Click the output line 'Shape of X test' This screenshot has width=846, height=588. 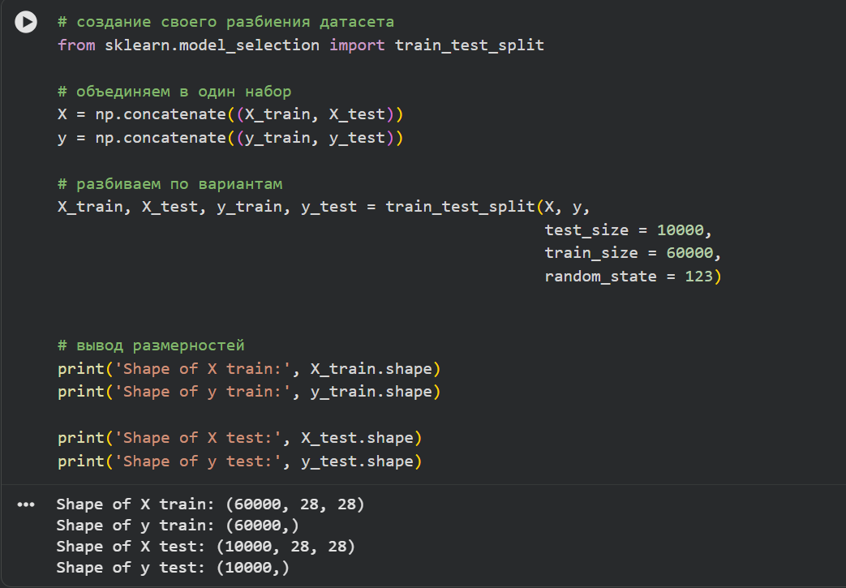pos(205,547)
